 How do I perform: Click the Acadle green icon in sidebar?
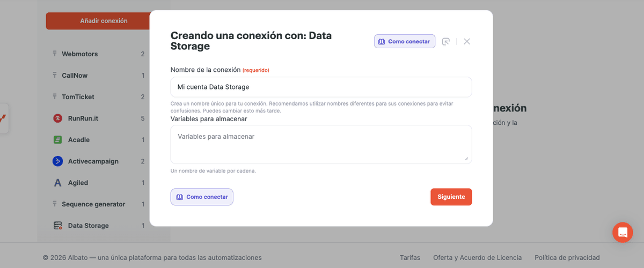click(57, 140)
